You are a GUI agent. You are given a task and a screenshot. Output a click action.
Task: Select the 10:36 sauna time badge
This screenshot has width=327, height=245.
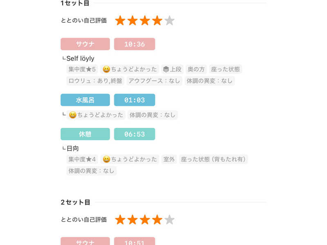pos(134,44)
